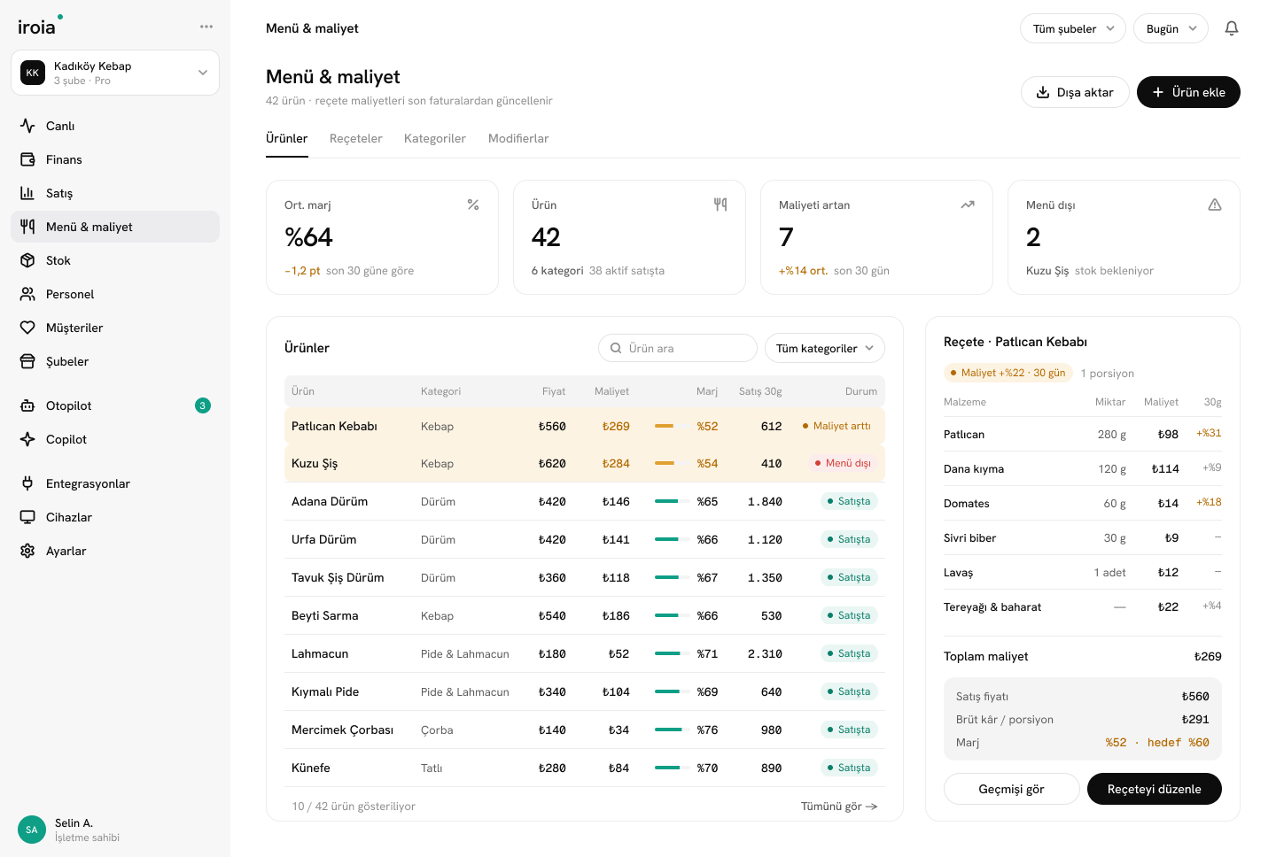Focus the Ürün ara search field
The image size is (1276, 857).
coord(678,348)
